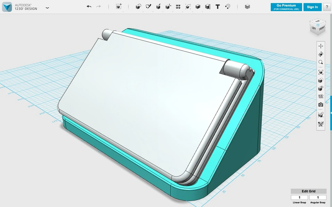Select the Measure tool
The image size is (332, 207).
point(208,6)
